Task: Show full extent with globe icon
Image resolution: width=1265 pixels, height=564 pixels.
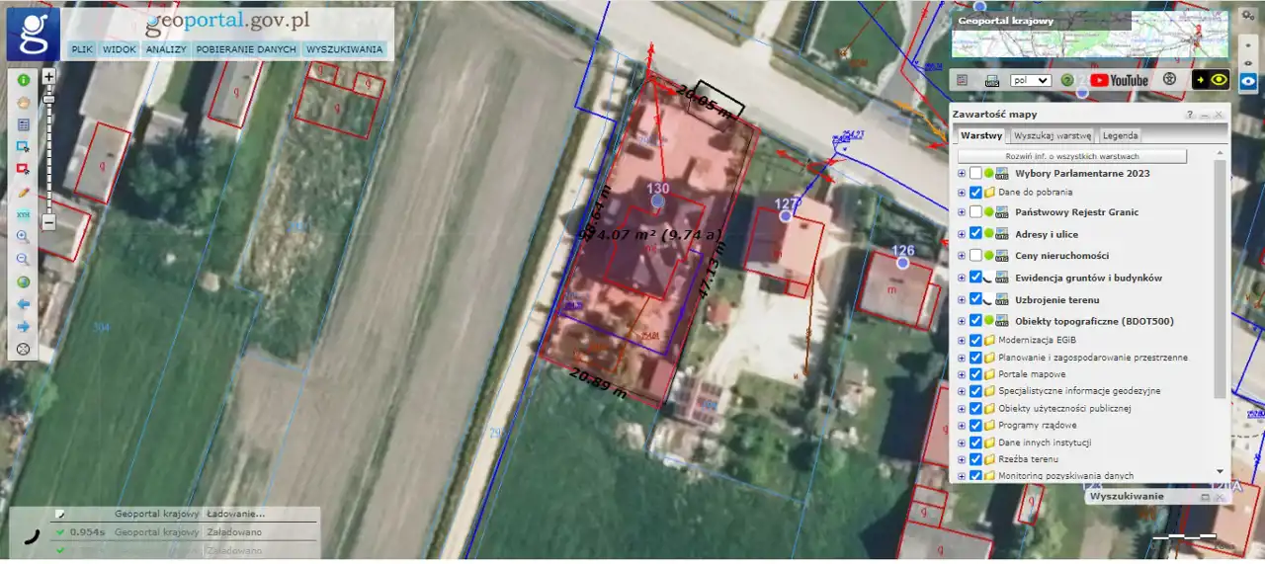Action: pos(23,282)
